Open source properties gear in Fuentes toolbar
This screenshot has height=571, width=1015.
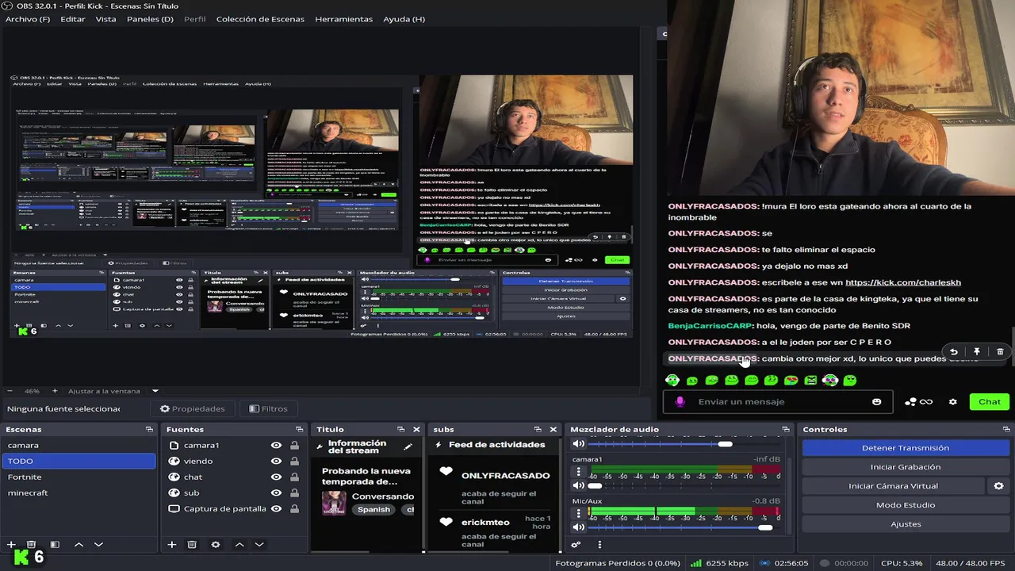pyautogui.click(x=215, y=545)
